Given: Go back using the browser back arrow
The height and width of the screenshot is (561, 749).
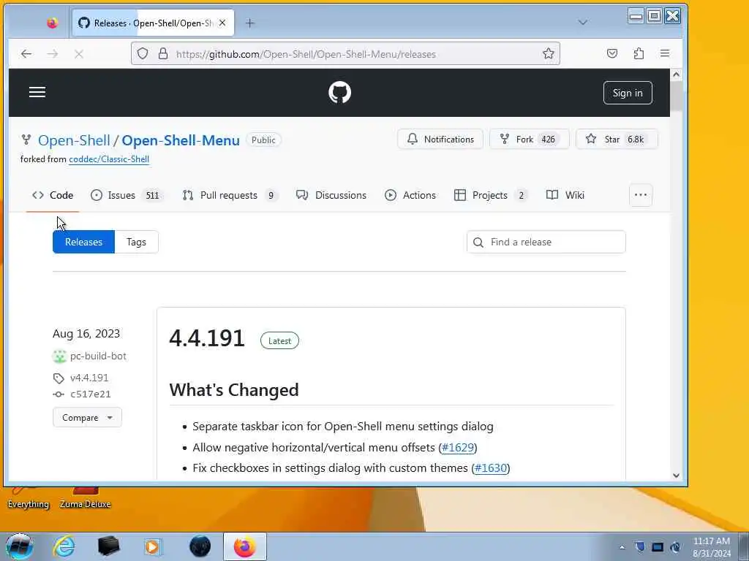Looking at the screenshot, I should 26,54.
